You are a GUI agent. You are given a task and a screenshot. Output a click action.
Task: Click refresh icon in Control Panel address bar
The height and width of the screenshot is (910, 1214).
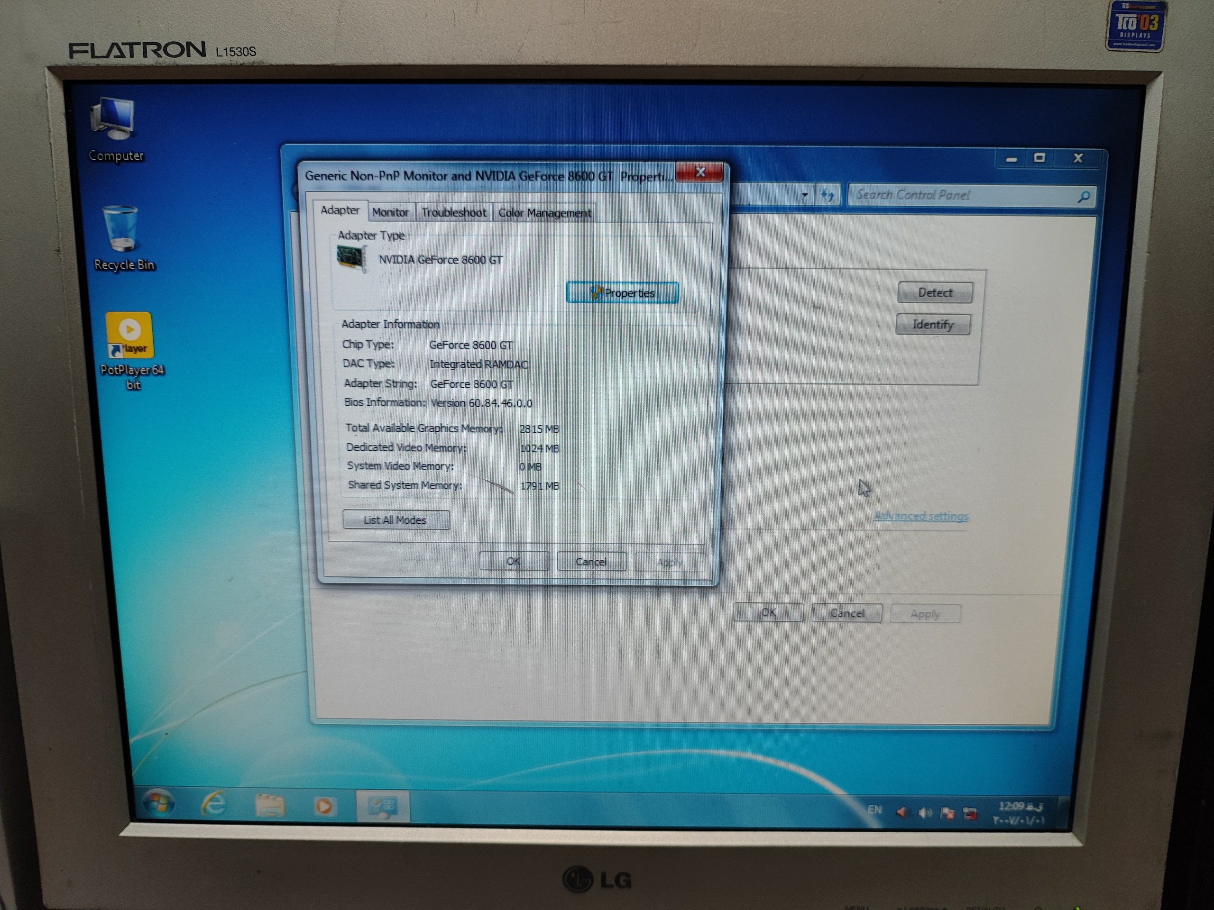(828, 194)
